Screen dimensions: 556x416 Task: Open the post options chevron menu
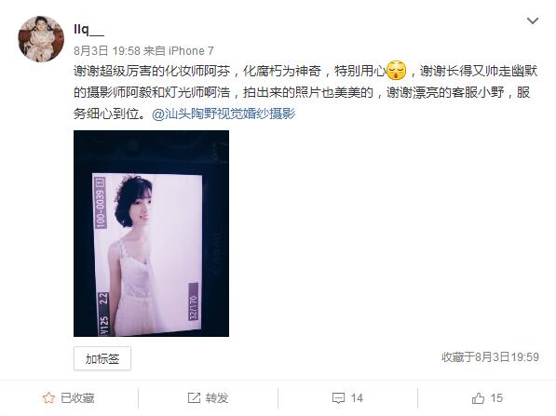[x=532, y=20]
